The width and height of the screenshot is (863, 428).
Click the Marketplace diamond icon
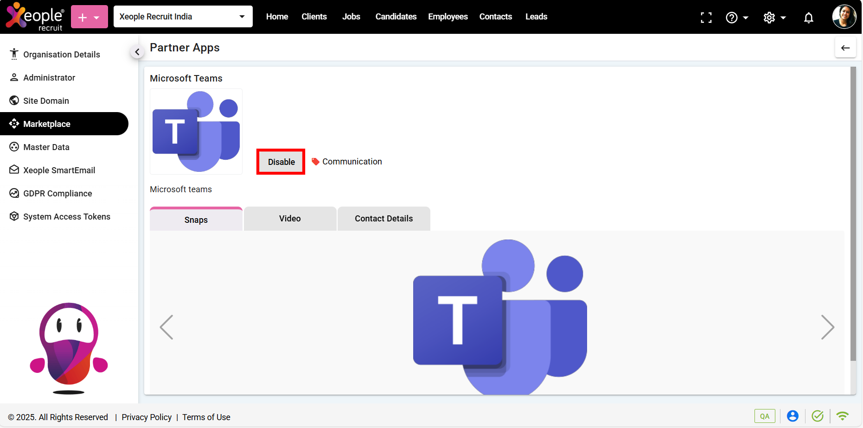pos(14,124)
